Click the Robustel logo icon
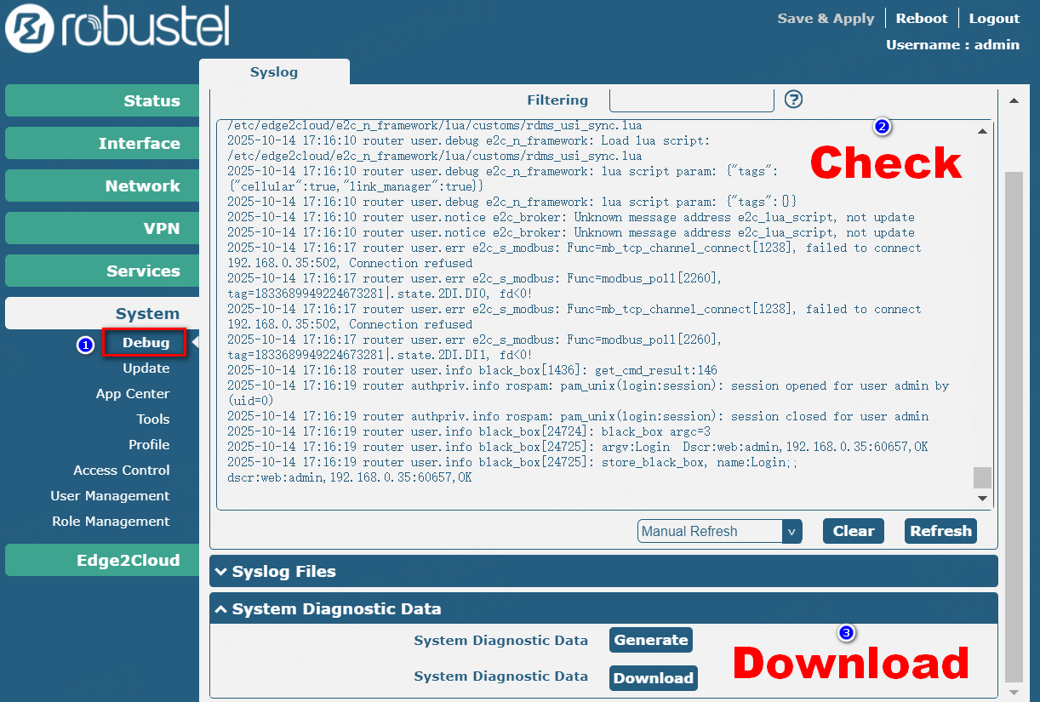This screenshot has width=1040, height=702. [x=29, y=27]
